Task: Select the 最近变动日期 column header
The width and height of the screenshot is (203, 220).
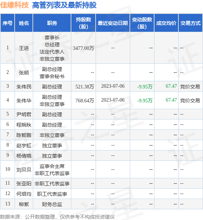Action: 113,23
